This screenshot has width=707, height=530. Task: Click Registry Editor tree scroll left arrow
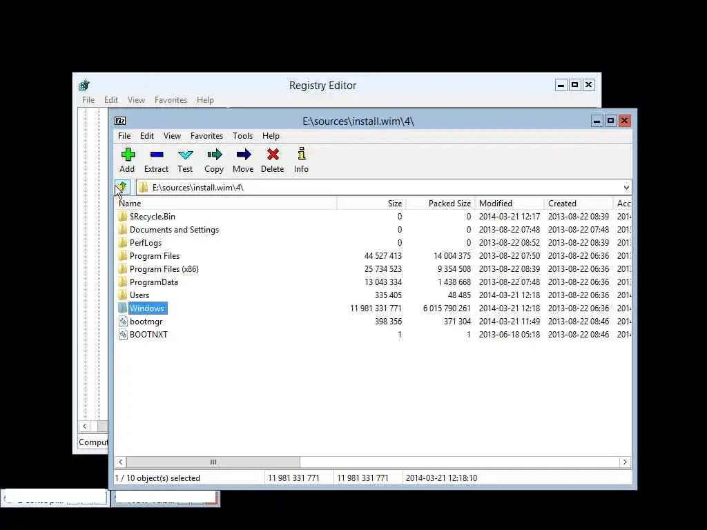click(84, 426)
